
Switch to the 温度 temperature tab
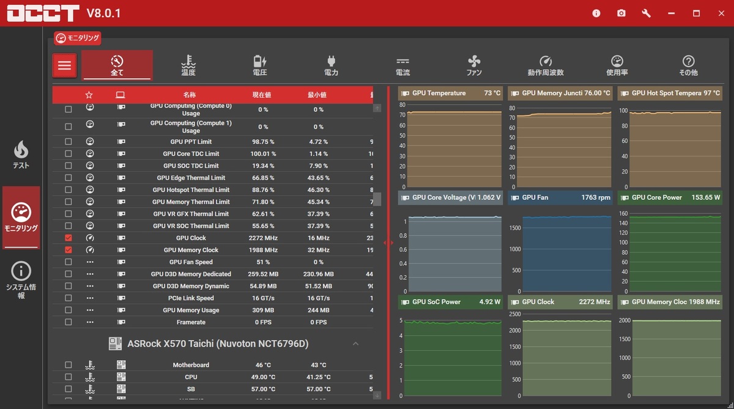point(188,65)
